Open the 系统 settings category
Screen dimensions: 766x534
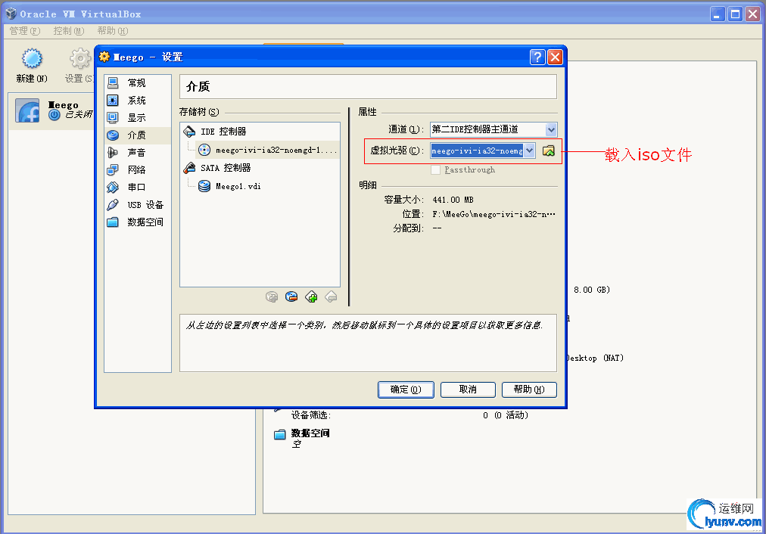pyautogui.click(x=138, y=100)
